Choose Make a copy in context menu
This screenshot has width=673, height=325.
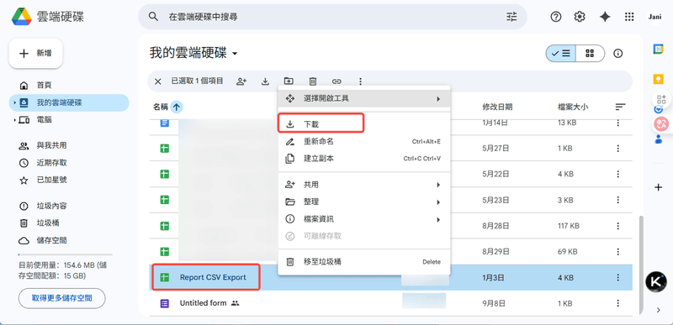click(364, 159)
